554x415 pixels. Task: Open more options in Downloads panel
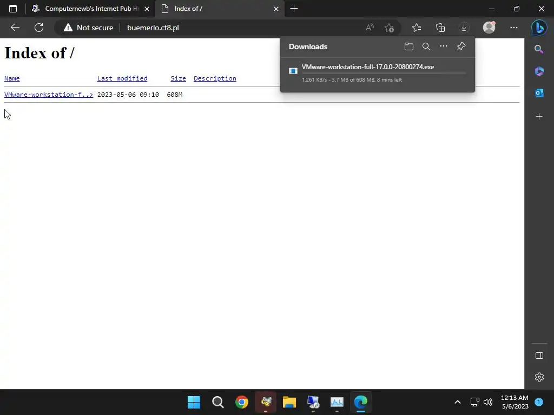pos(444,46)
